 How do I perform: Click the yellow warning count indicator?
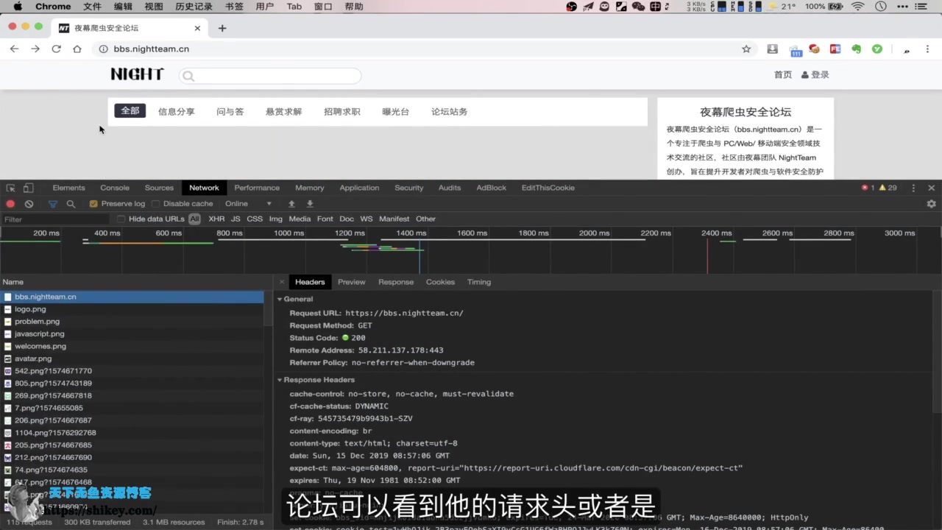(888, 188)
